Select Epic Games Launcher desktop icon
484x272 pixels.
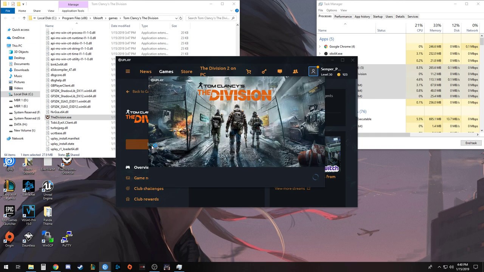coord(9,215)
